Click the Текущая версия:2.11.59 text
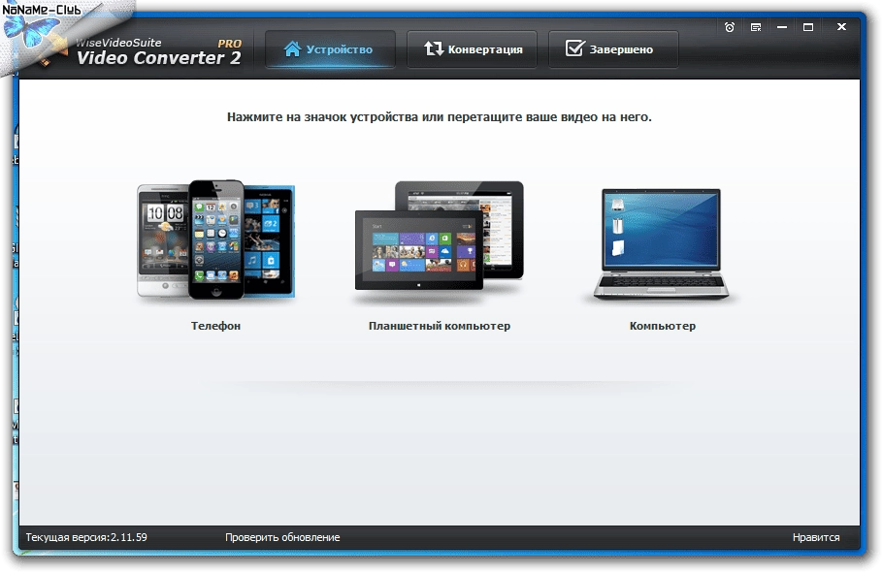This screenshot has width=883, height=574. click(x=86, y=537)
